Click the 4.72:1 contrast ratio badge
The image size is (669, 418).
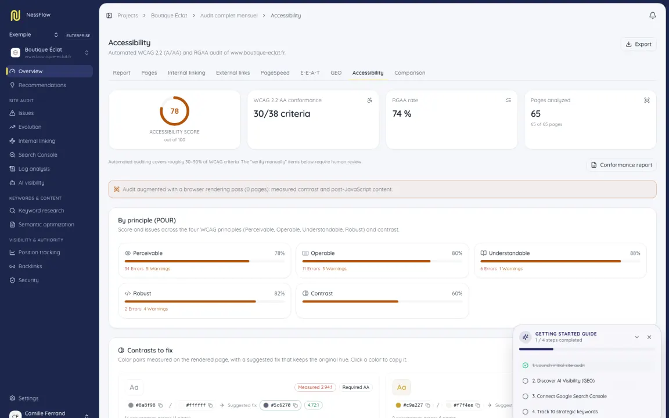click(x=313, y=405)
